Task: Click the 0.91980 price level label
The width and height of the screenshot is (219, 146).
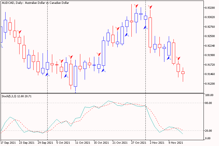Action: click(x=210, y=55)
